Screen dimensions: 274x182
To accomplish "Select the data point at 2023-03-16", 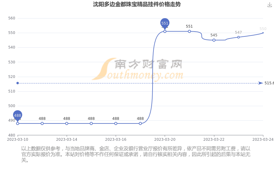I will [x=116, y=123].
